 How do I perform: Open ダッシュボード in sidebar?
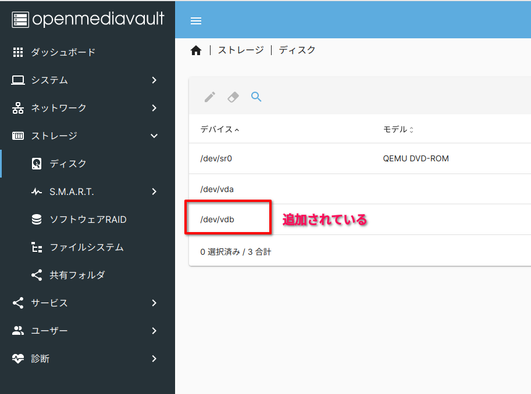87,52
